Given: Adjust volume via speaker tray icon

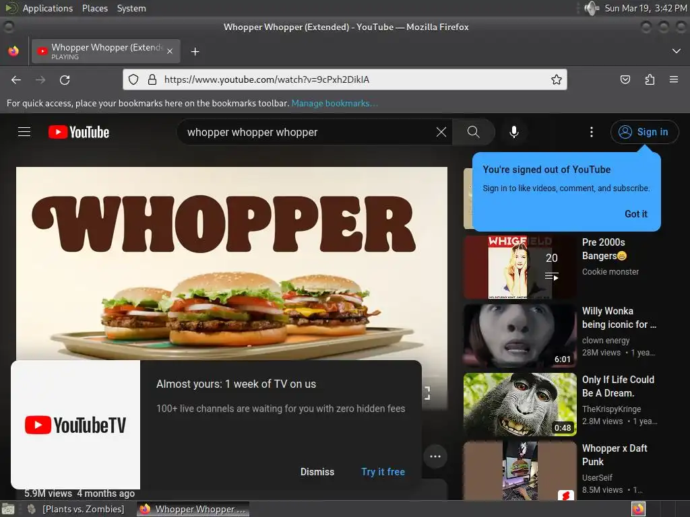Looking at the screenshot, I should (592, 8).
